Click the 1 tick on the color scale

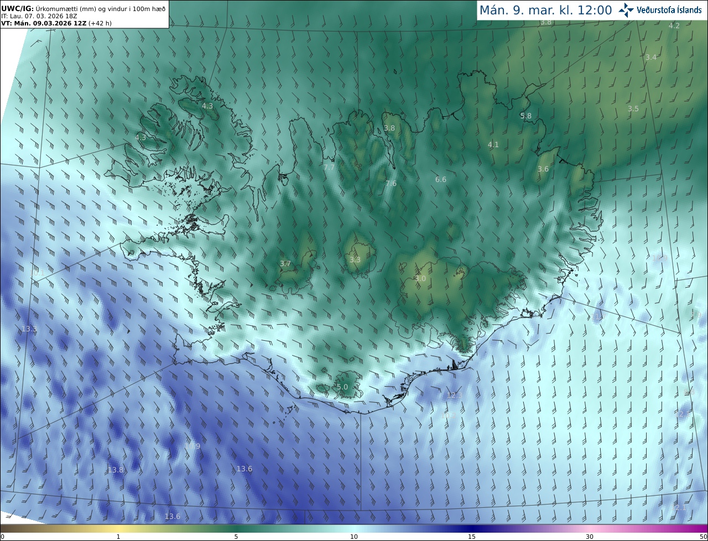[118, 537]
